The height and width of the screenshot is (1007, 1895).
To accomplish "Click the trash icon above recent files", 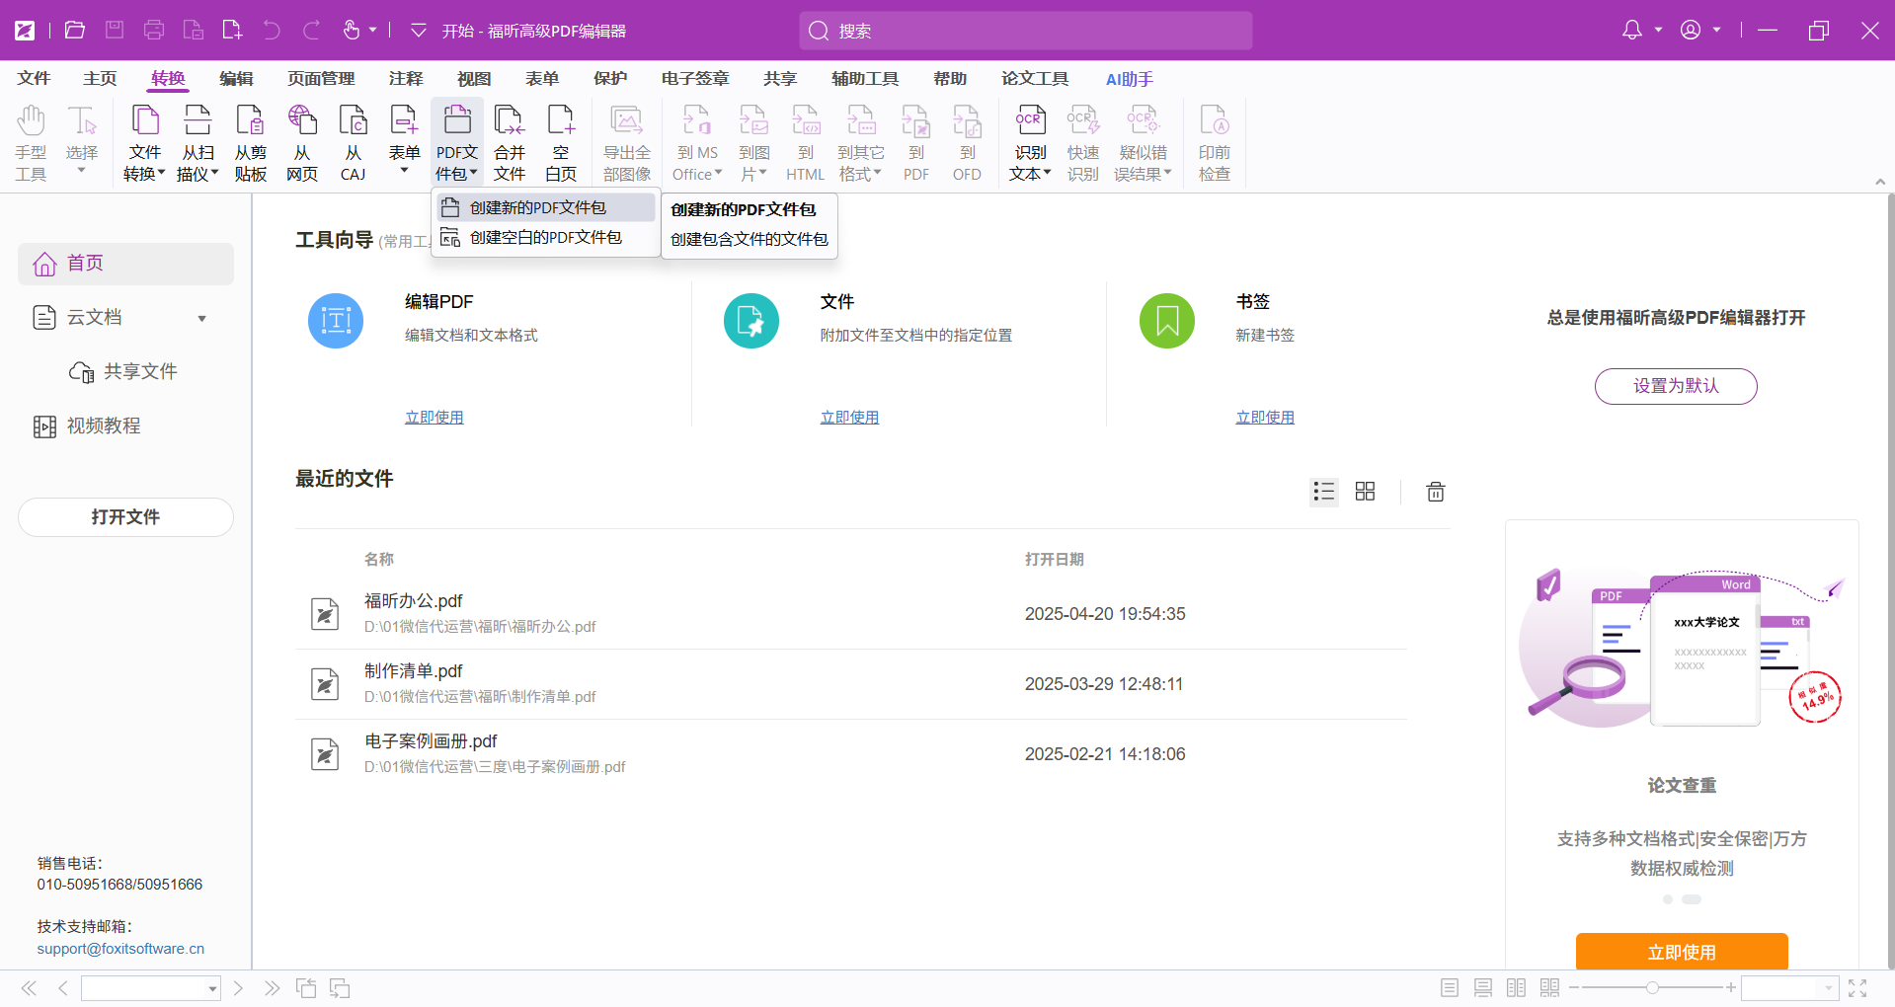I will 1435,492.
